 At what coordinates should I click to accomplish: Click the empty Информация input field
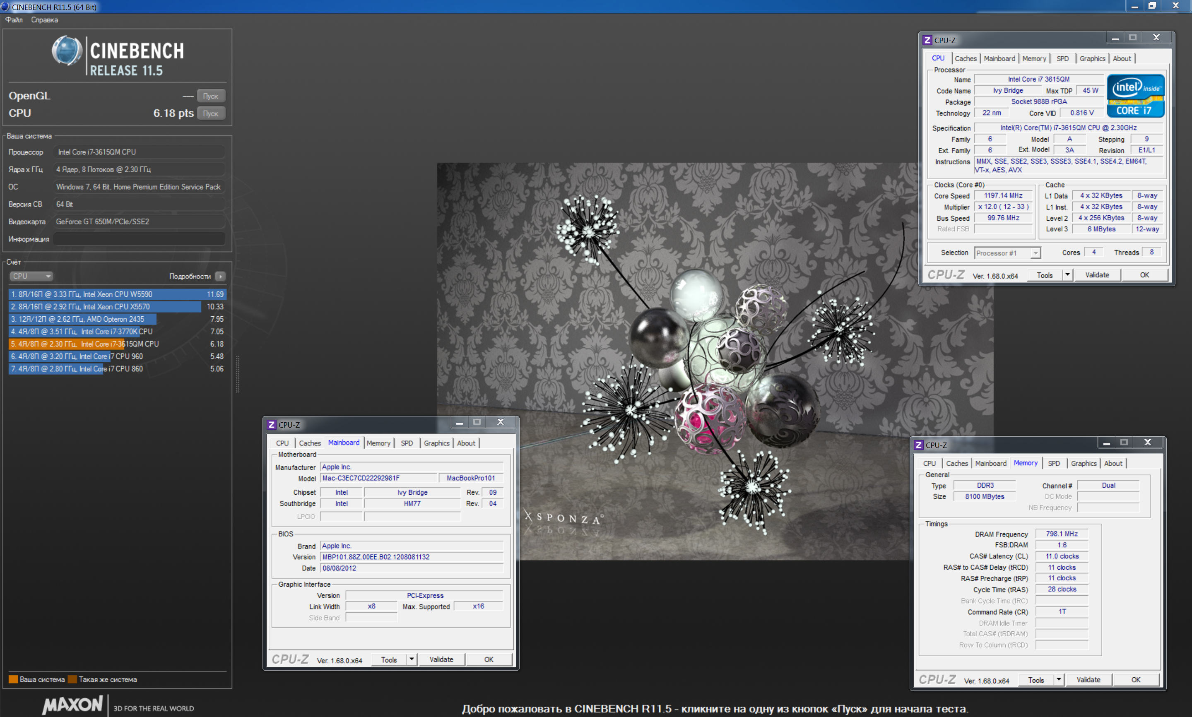click(x=139, y=239)
